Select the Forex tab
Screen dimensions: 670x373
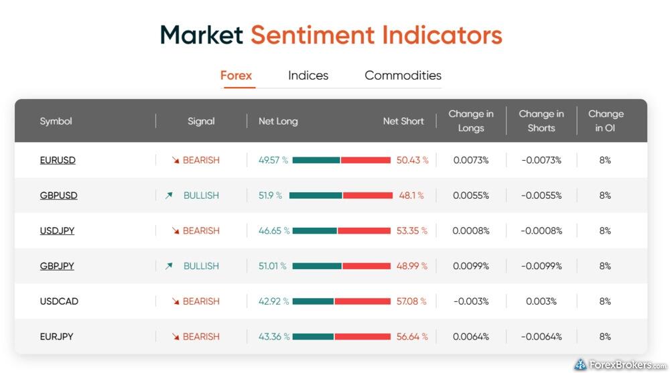(236, 76)
